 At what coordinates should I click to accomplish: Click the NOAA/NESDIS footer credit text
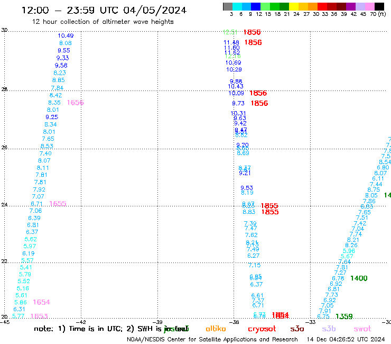[x=212, y=340]
